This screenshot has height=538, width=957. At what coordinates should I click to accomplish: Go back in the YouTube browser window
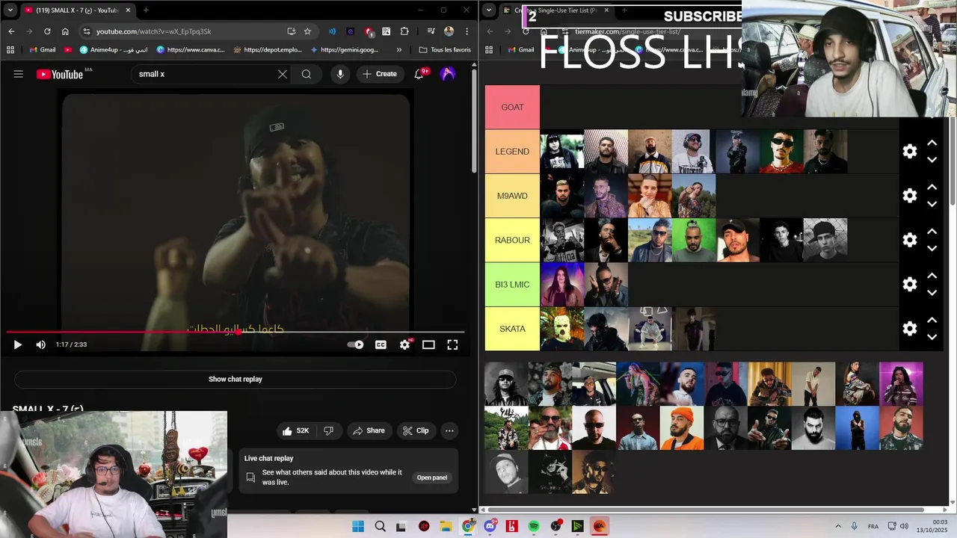point(11,31)
